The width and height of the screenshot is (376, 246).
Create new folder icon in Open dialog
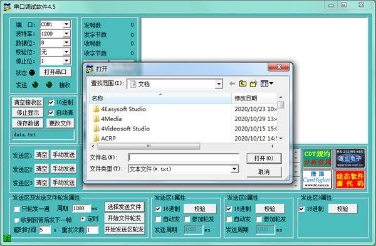(253, 83)
